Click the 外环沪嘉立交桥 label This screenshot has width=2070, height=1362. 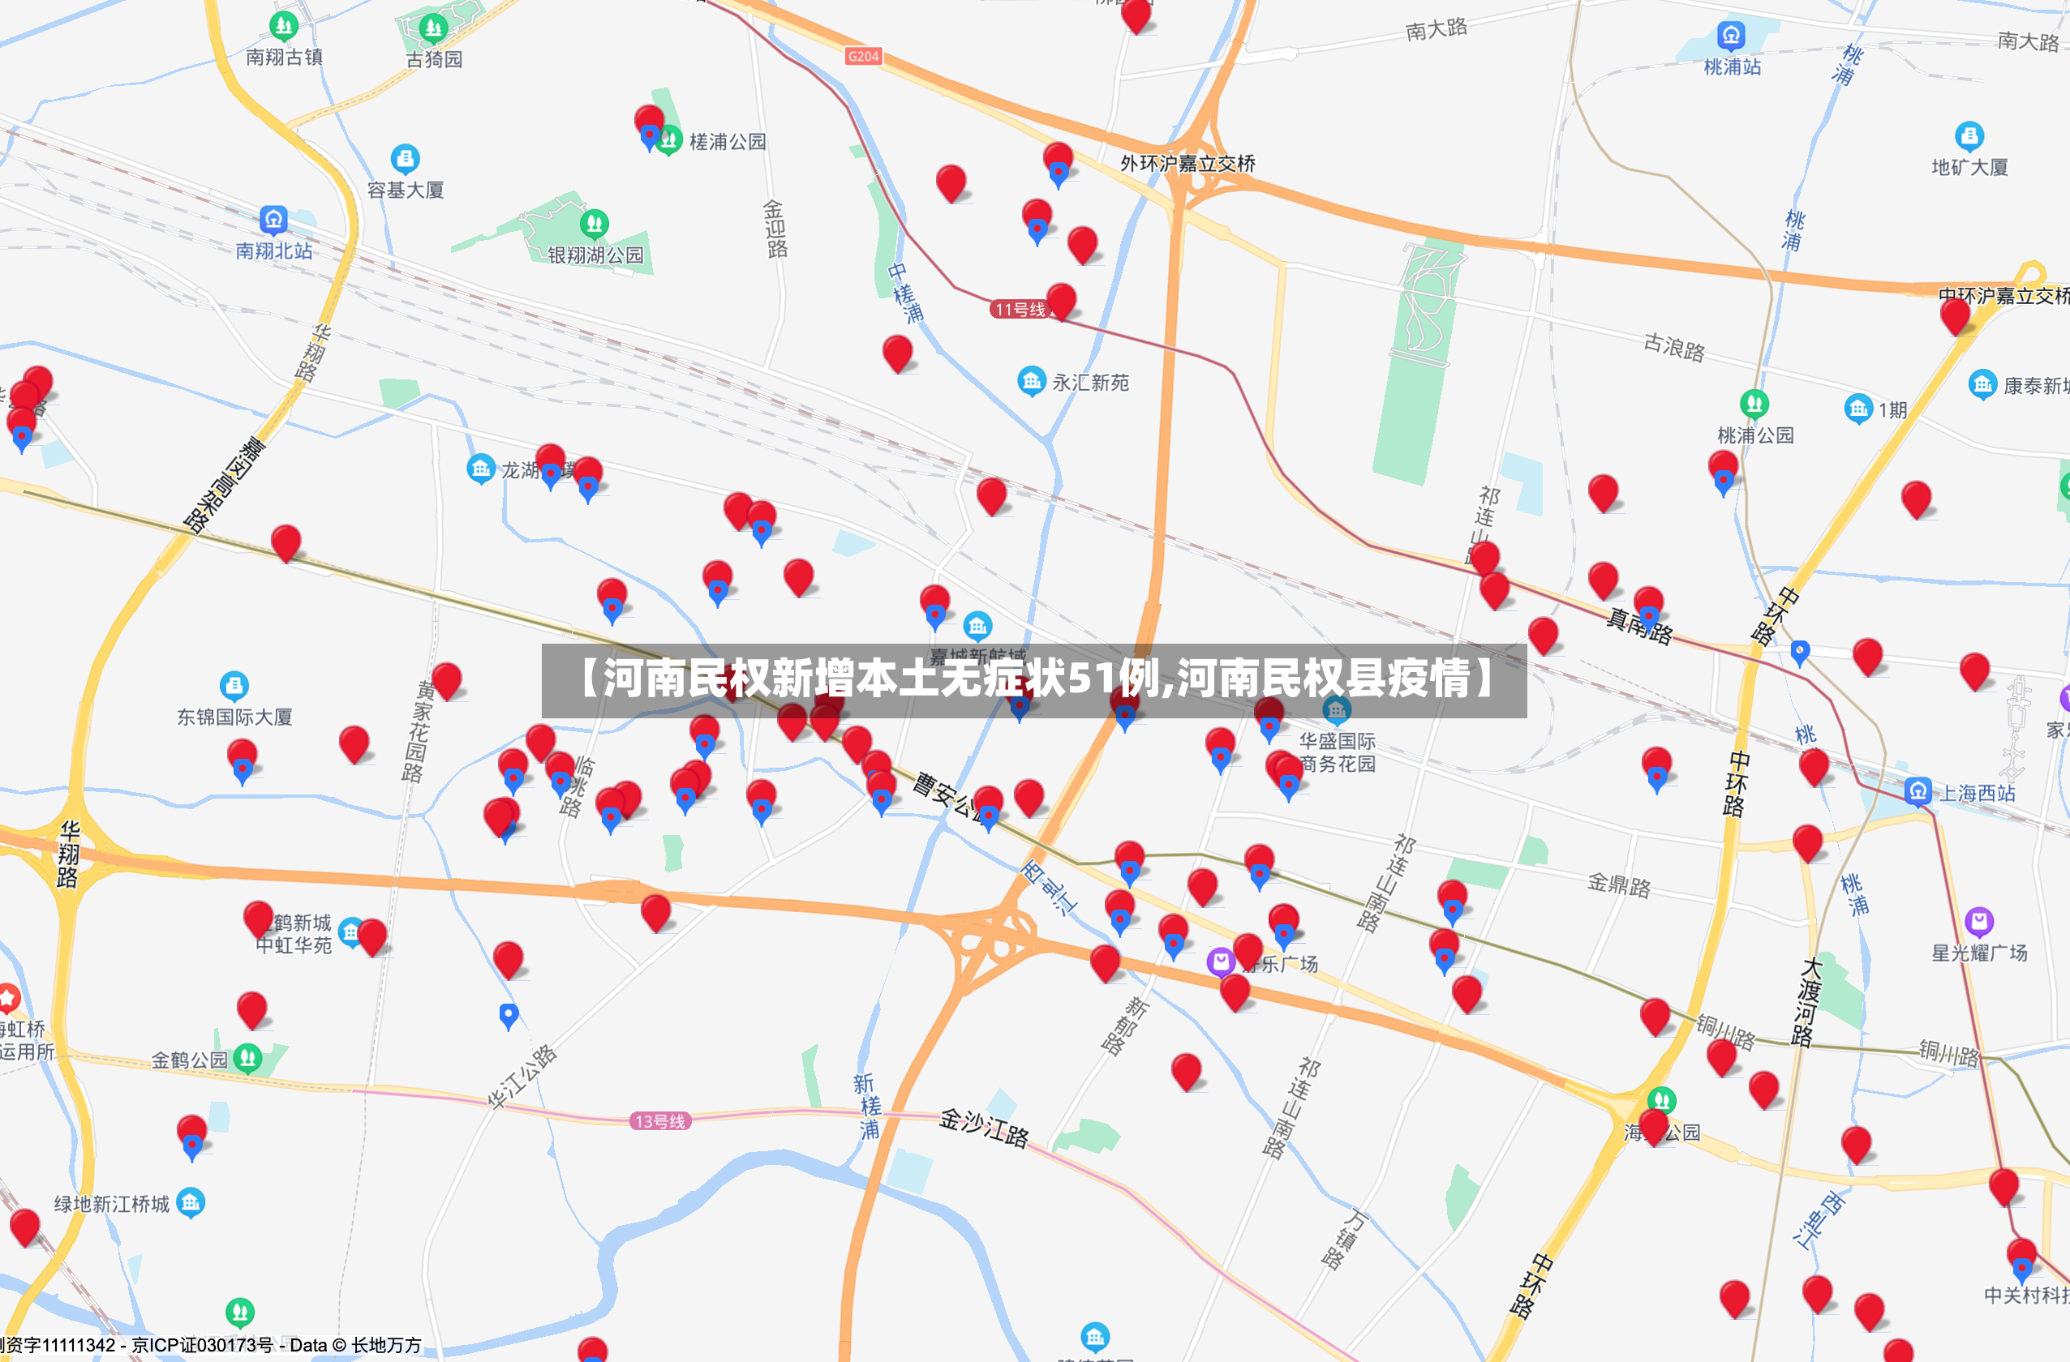point(1187,164)
